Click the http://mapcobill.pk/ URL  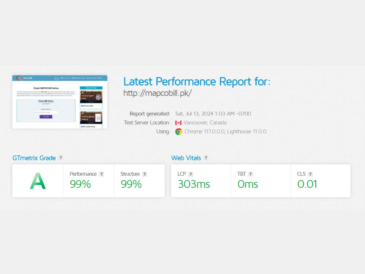pyautogui.click(x=158, y=93)
